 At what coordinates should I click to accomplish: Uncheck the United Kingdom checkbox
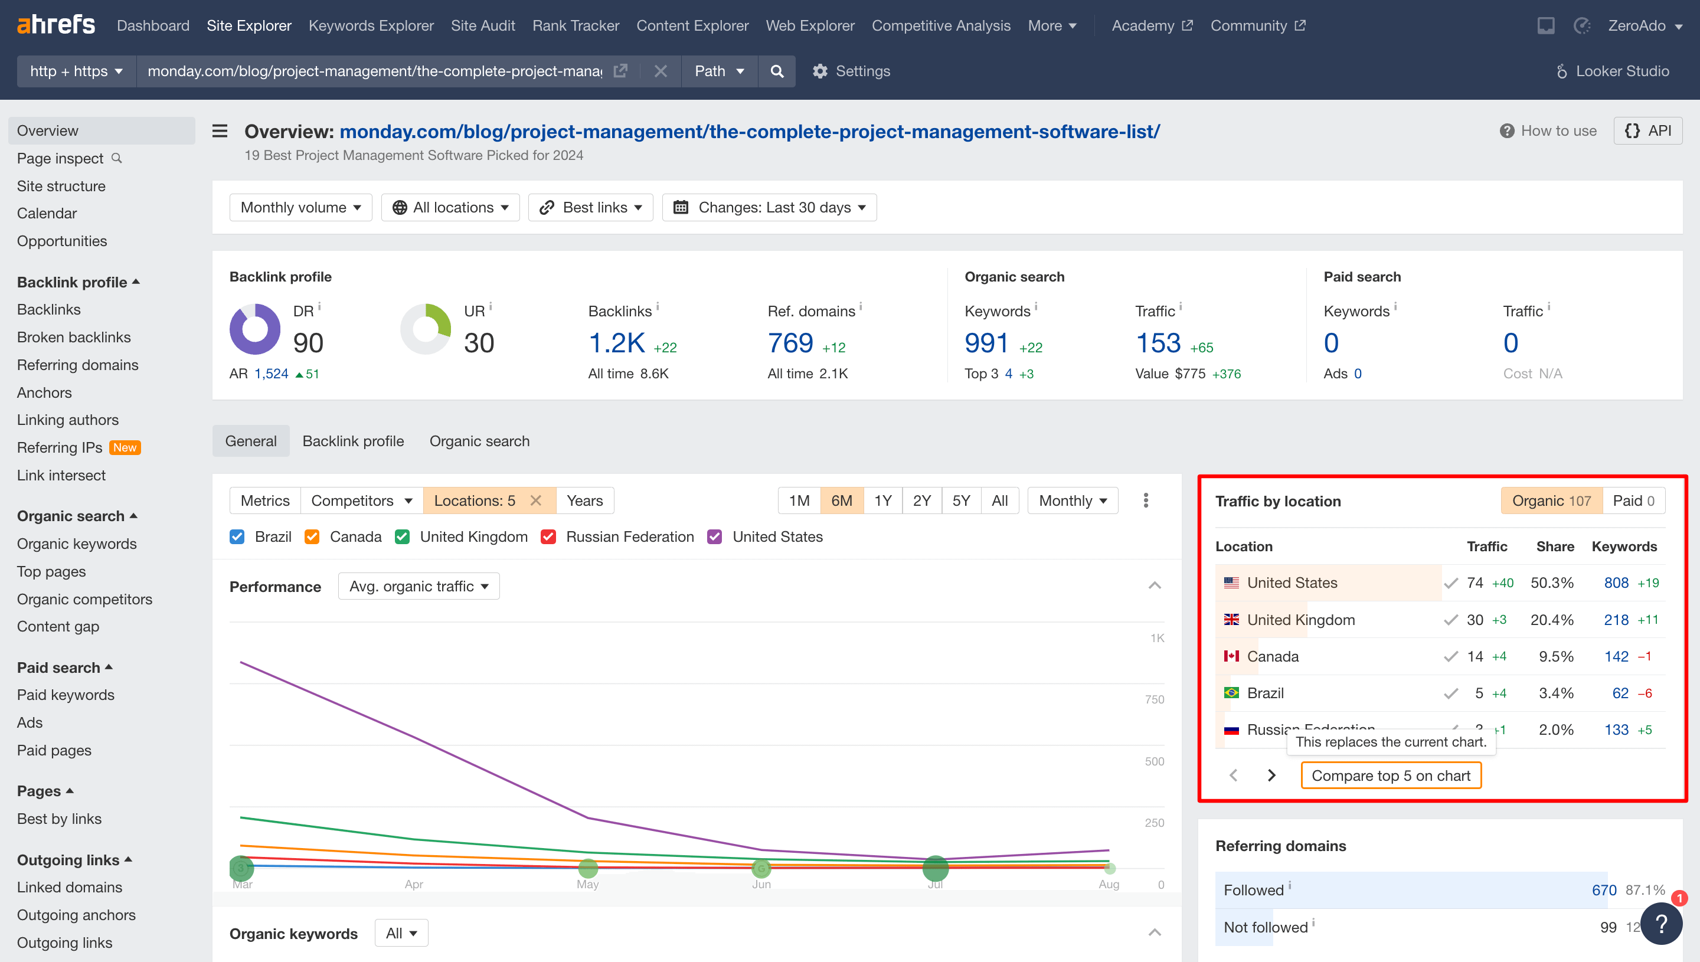(402, 536)
